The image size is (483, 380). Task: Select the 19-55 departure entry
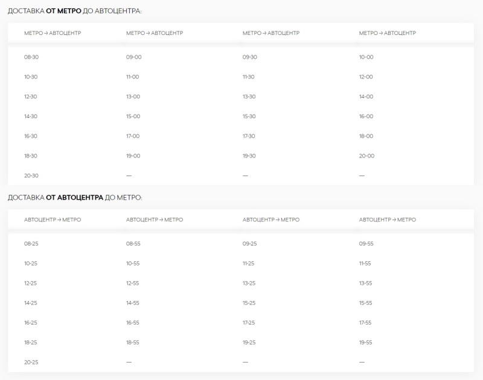366,343
